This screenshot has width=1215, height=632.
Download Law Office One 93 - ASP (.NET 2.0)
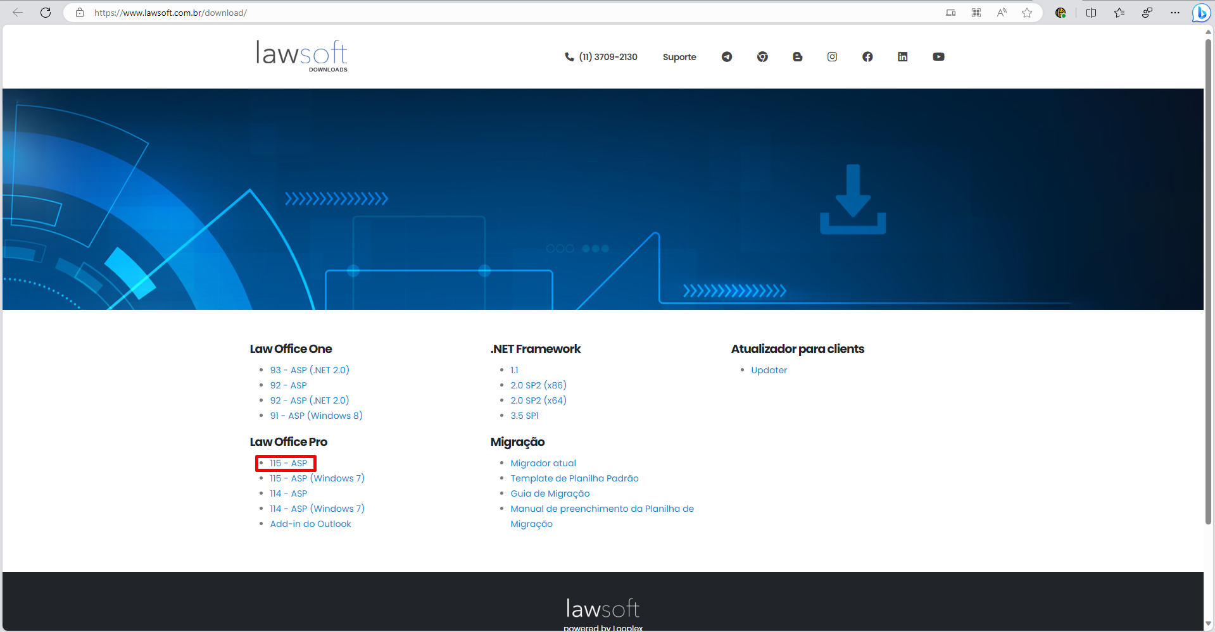pyautogui.click(x=310, y=370)
